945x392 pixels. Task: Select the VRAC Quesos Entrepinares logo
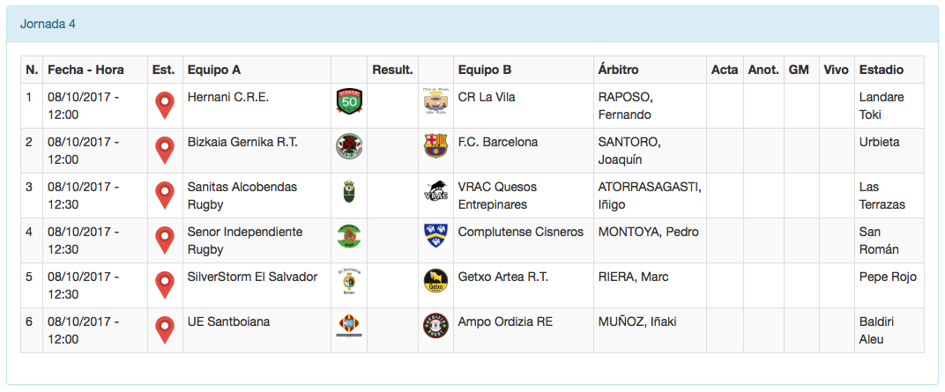tap(436, 191)
